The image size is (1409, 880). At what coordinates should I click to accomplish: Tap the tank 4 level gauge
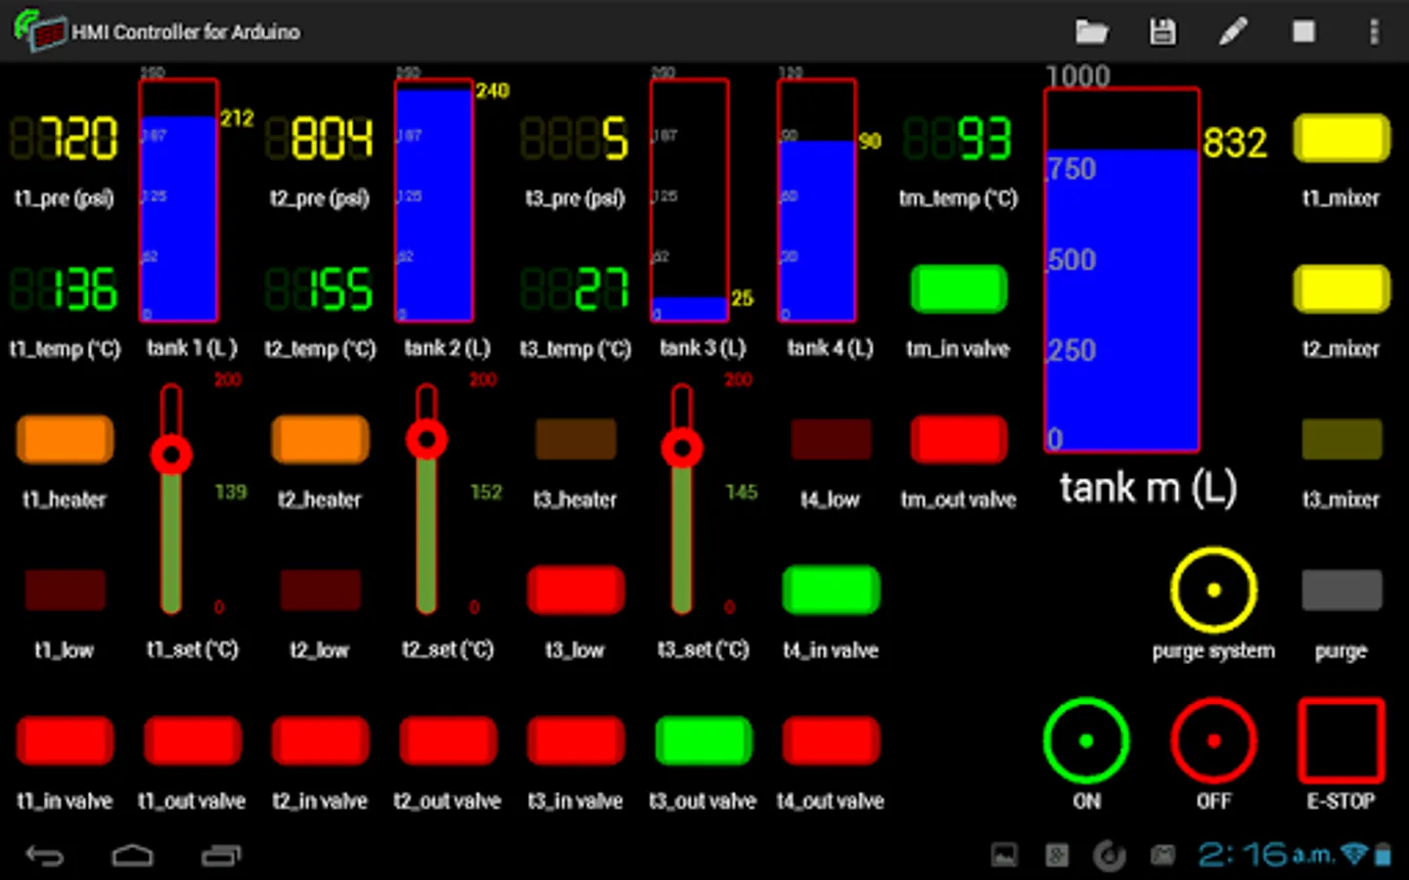(x=817, y=200)
